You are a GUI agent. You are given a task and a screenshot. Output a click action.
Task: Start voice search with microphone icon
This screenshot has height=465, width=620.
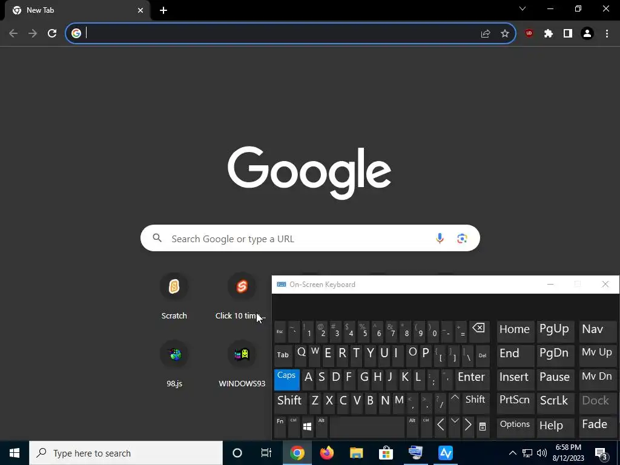(x=440, y=238)
